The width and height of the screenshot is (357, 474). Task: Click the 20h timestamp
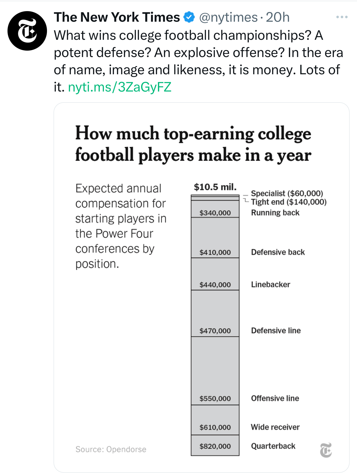click(x=277, y=17)
